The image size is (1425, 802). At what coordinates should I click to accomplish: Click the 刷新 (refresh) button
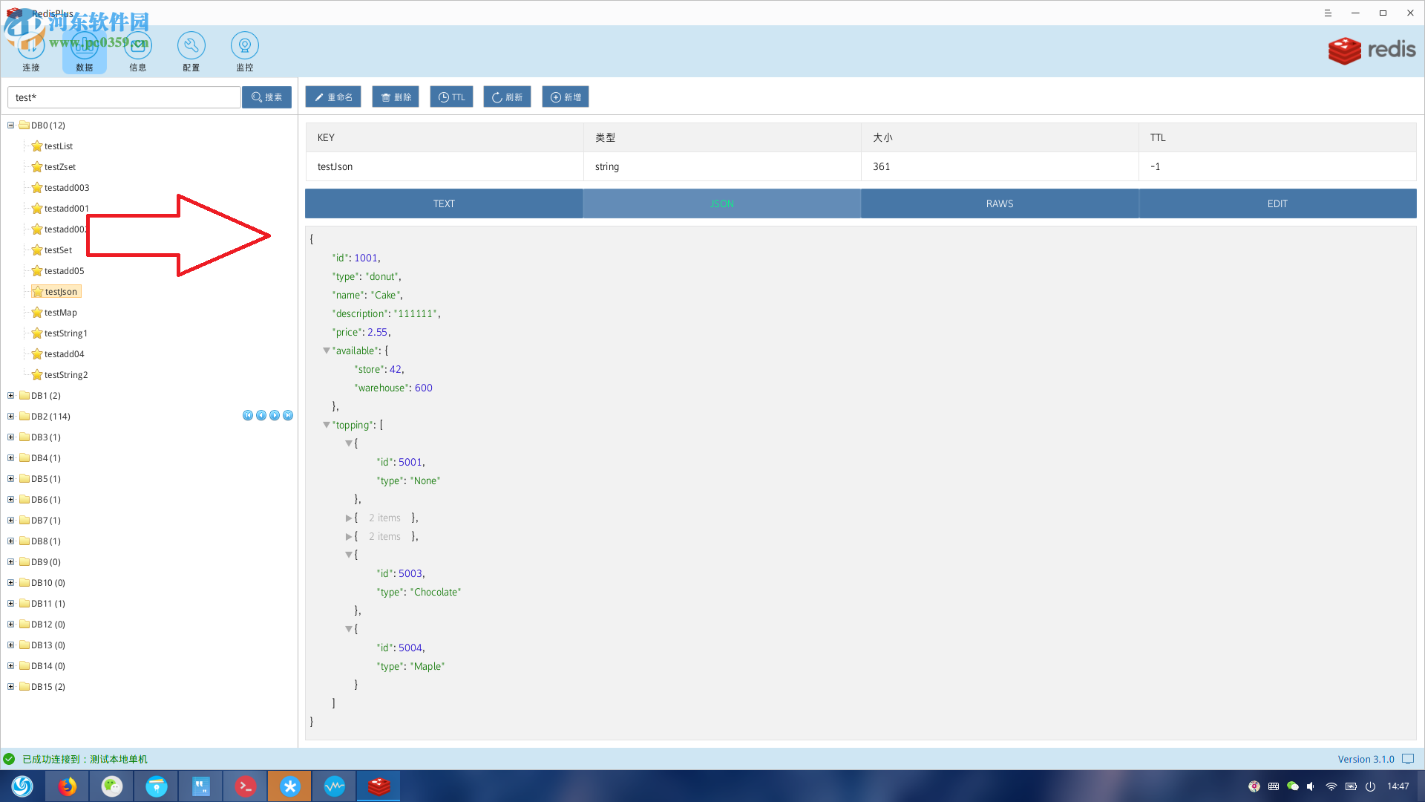[506, 97]
